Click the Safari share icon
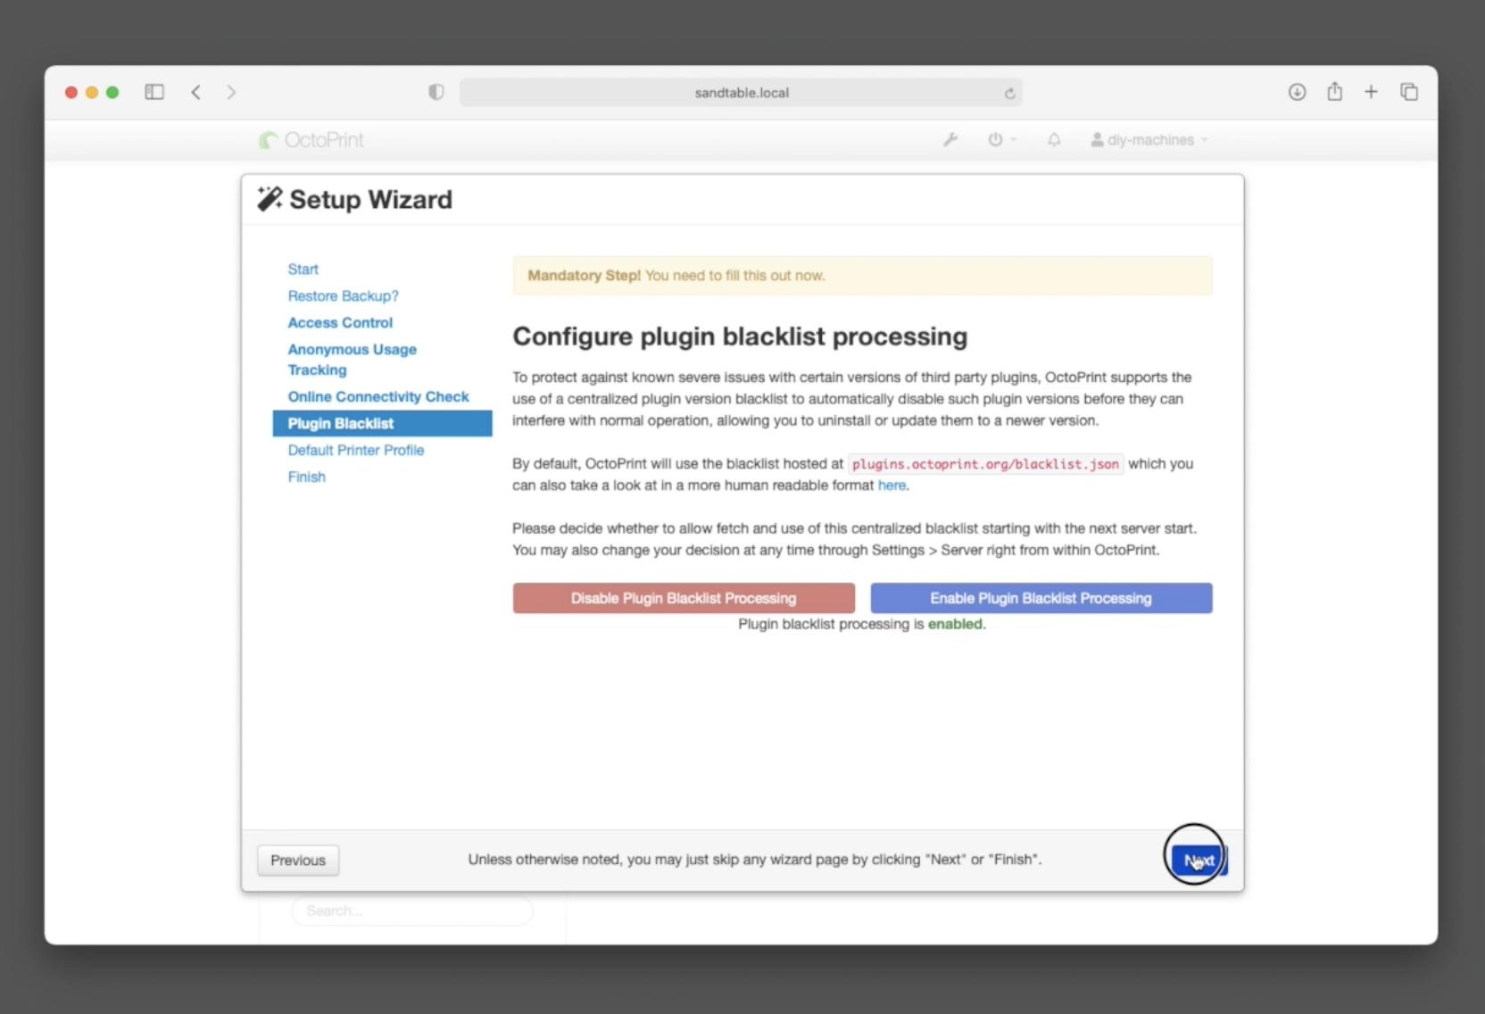The height and width of the screenshot is (1014, 1485). 1334,91
